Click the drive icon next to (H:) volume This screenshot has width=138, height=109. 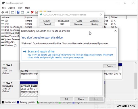(x=3, y=24)
